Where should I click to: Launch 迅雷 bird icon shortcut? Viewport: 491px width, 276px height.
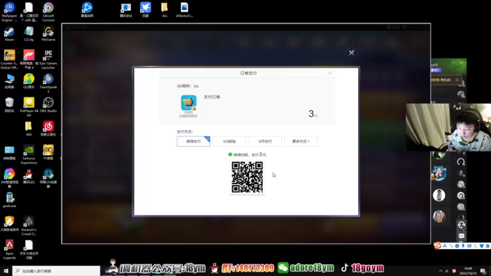coord(145,9)
